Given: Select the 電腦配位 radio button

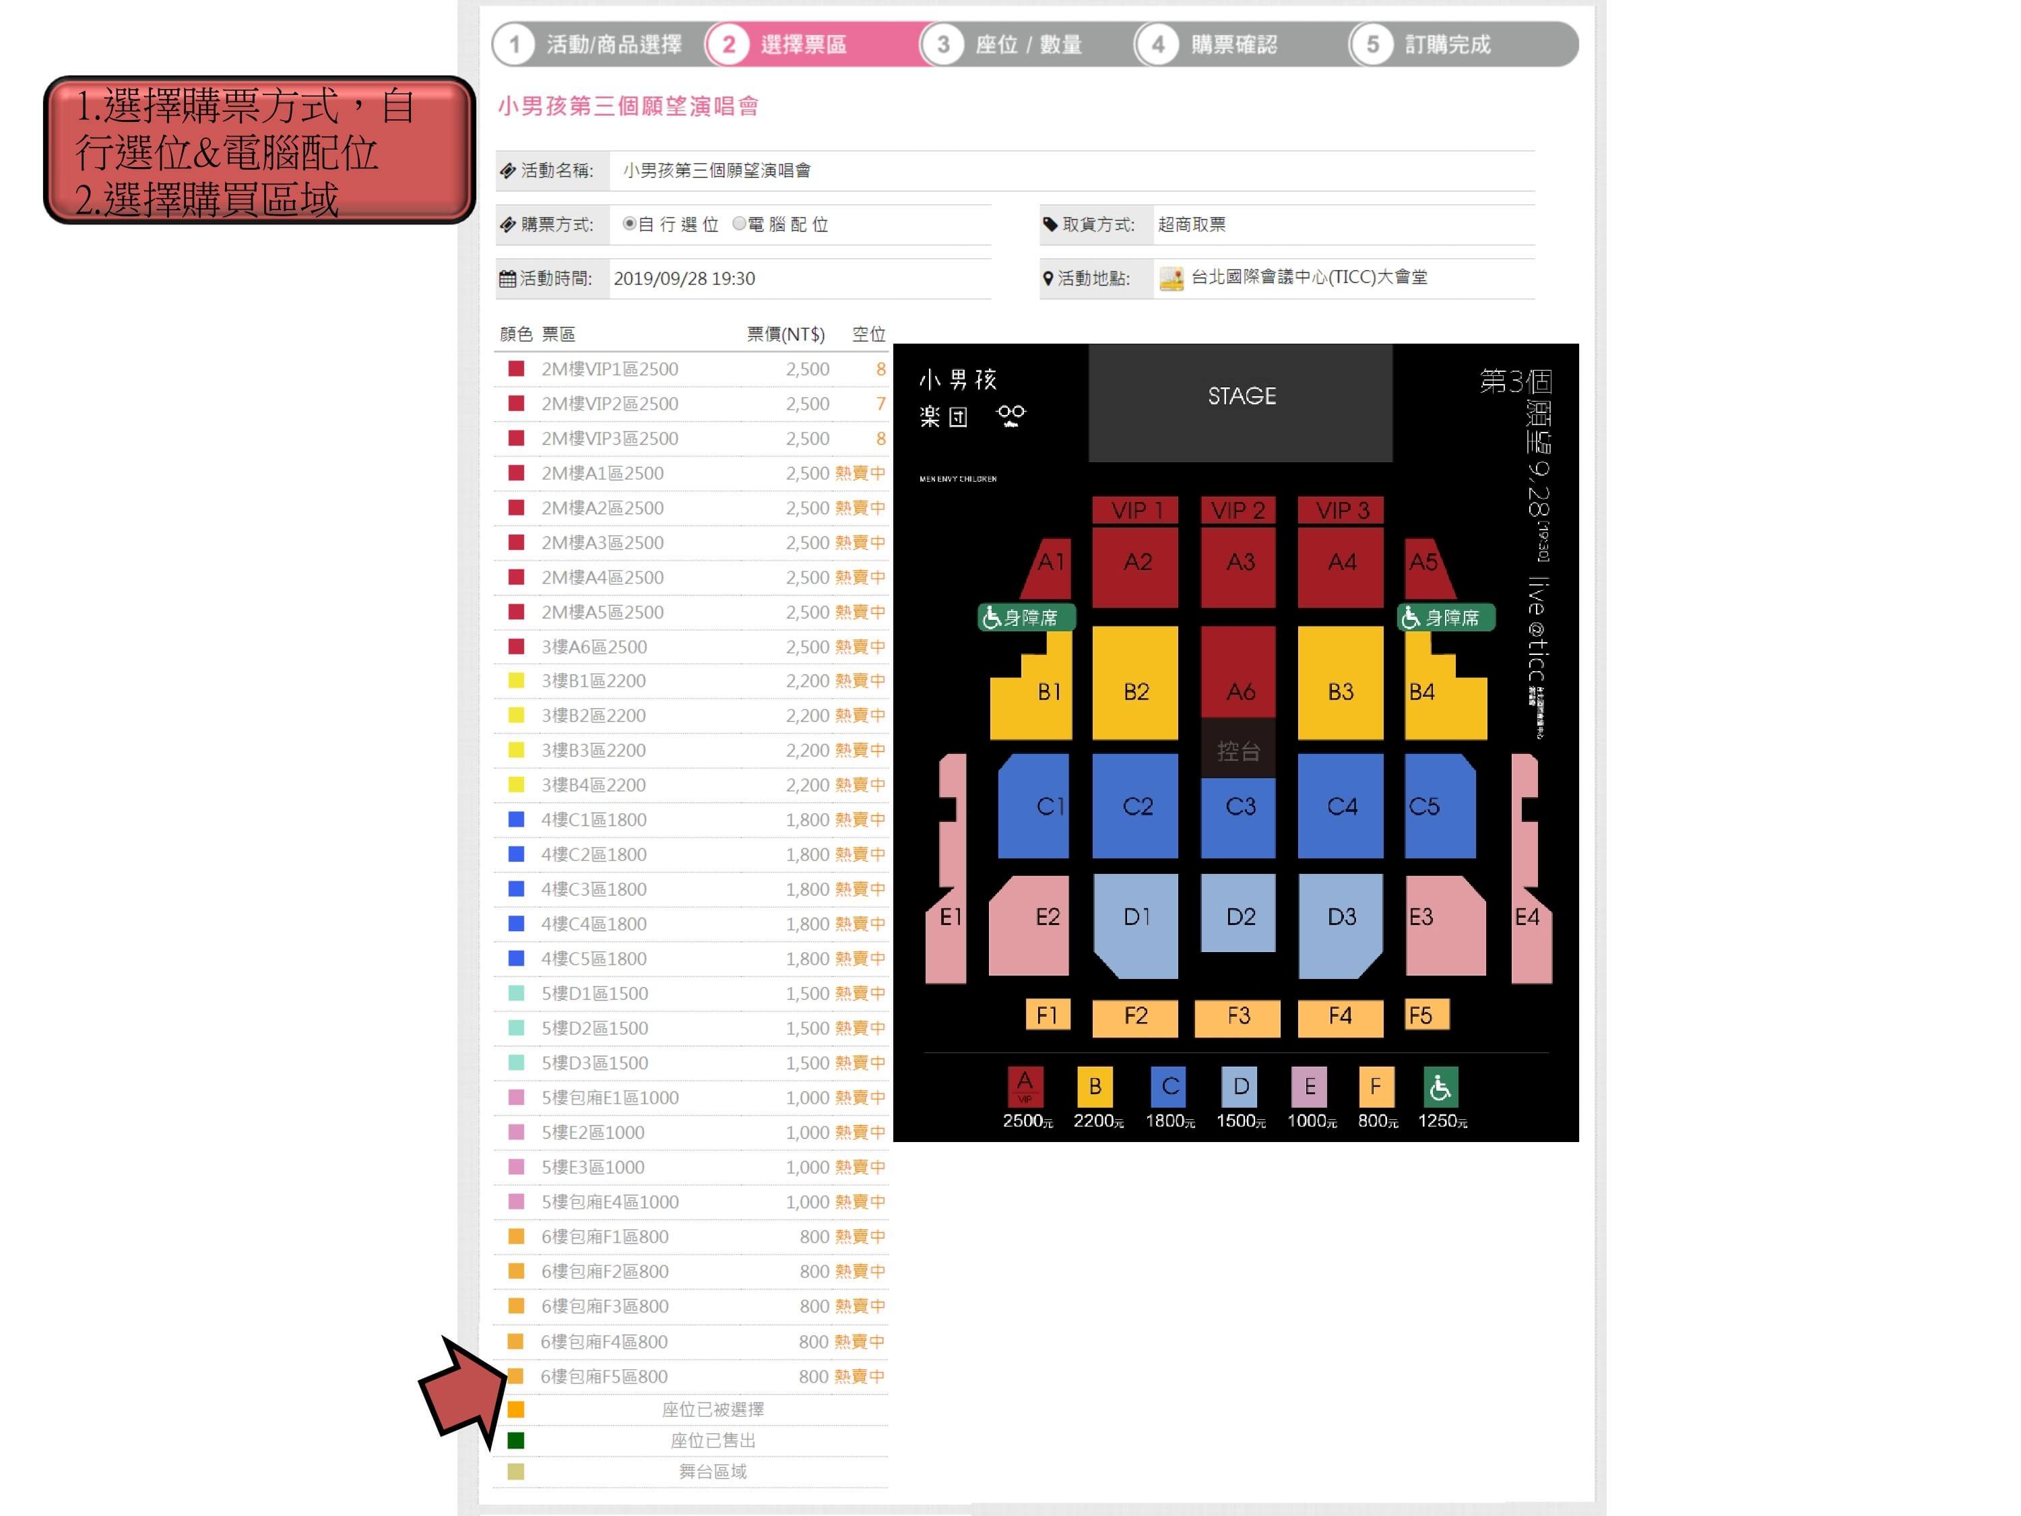Looking at the screenshot, I should (x=739, y=224).
